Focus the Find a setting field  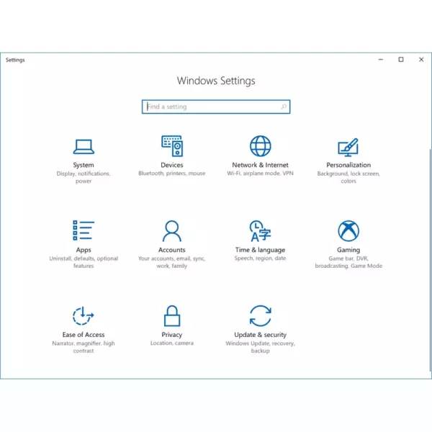coord(216,107)
